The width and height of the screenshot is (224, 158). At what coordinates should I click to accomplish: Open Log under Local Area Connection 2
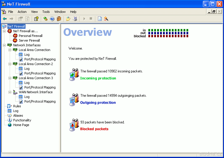(27, 69)
